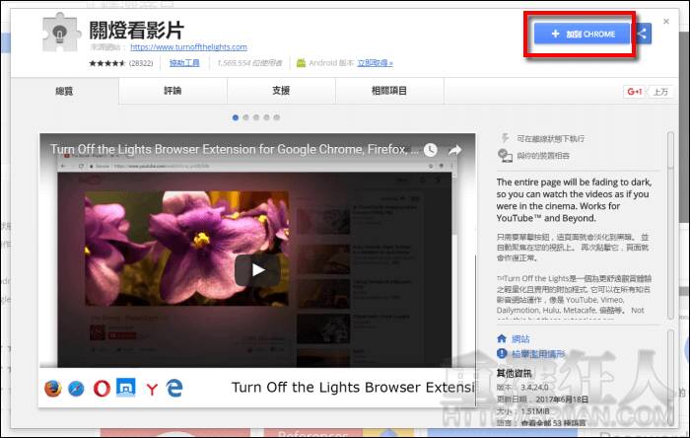Click the Safari compass icon

76,389
